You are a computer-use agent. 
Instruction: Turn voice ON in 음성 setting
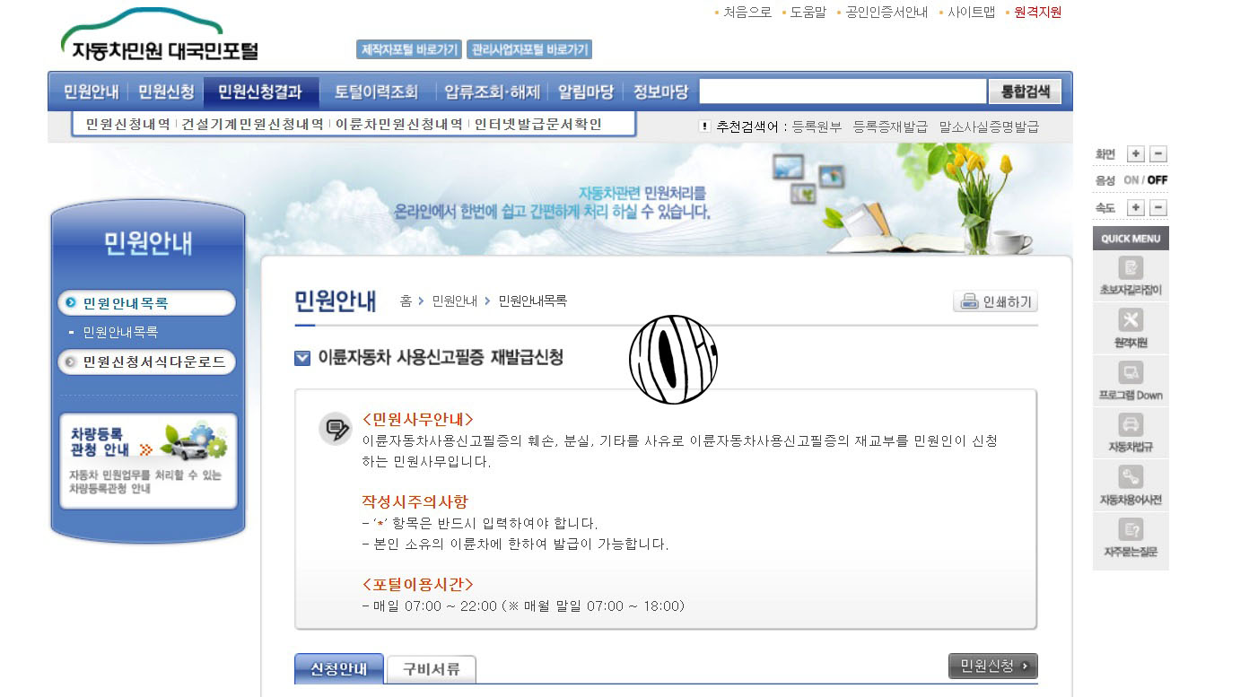[x=1131, y=180]
